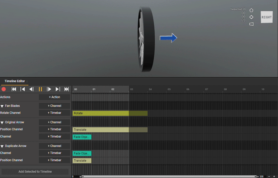The image size is (278, 178).
Task: Collapse the Duplicate Arrow group
Action: (x=2, y=146)
